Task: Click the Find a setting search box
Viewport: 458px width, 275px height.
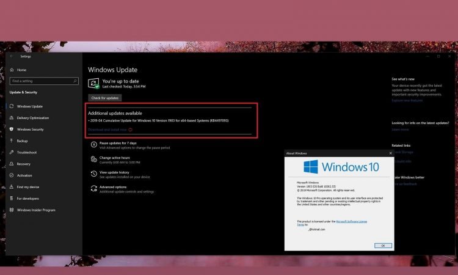Action: point(43,81)
